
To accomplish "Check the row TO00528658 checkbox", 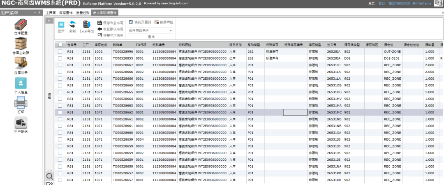I will (60, 166).
